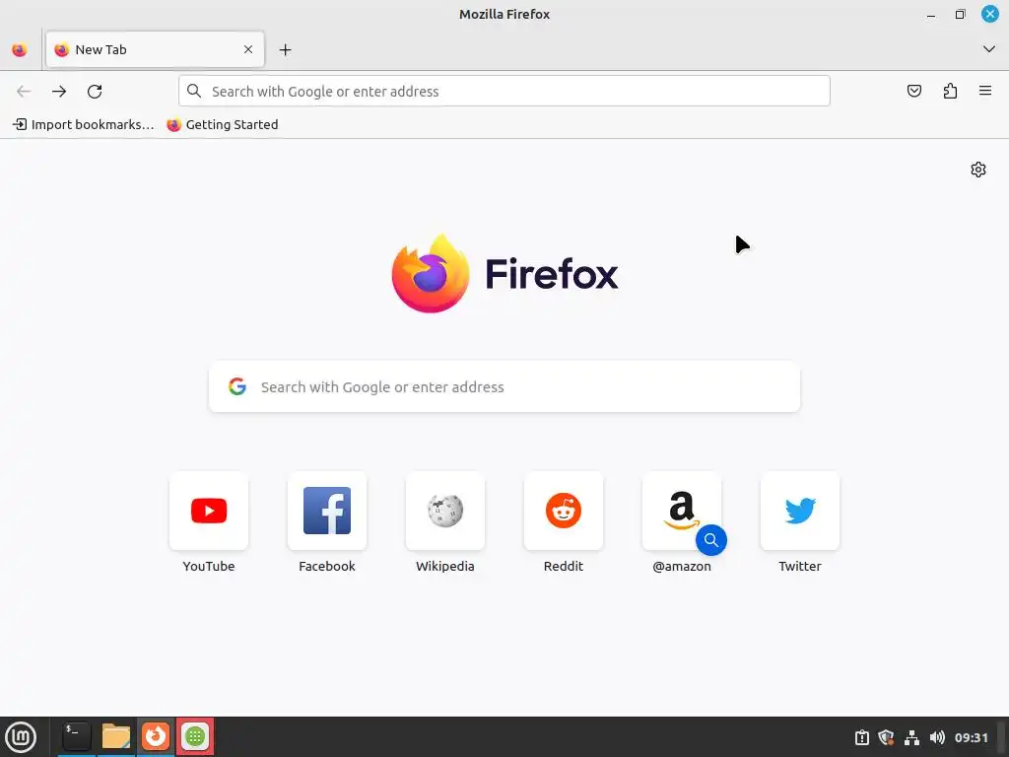Click the green grid app in taskbar
The width and height of the screenshot is (1009, 757).
195,736
